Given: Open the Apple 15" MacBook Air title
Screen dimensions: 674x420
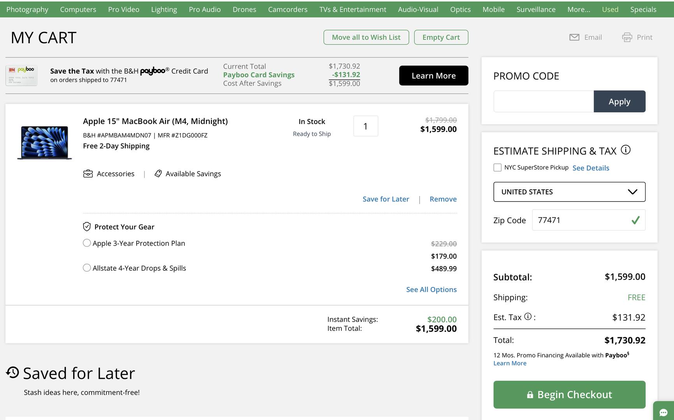Looking at the screenshot, I should [x=155, y=121].
